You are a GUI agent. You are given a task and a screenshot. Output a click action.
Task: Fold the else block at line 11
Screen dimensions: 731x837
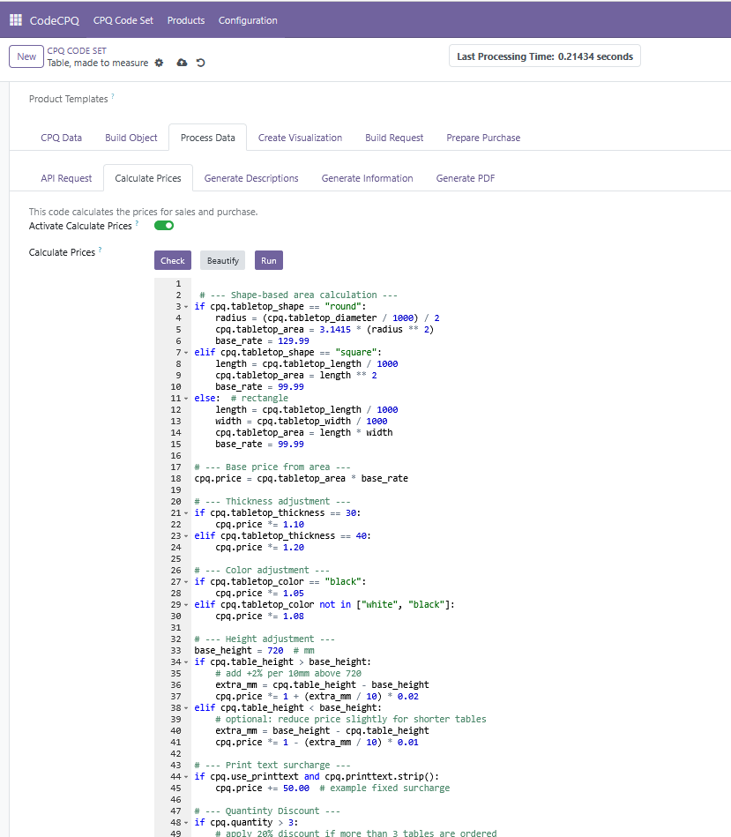[187, 399]
